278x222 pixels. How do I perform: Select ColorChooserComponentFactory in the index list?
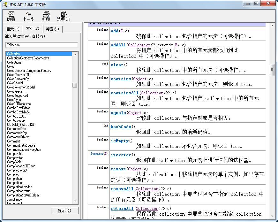(29, 71)
